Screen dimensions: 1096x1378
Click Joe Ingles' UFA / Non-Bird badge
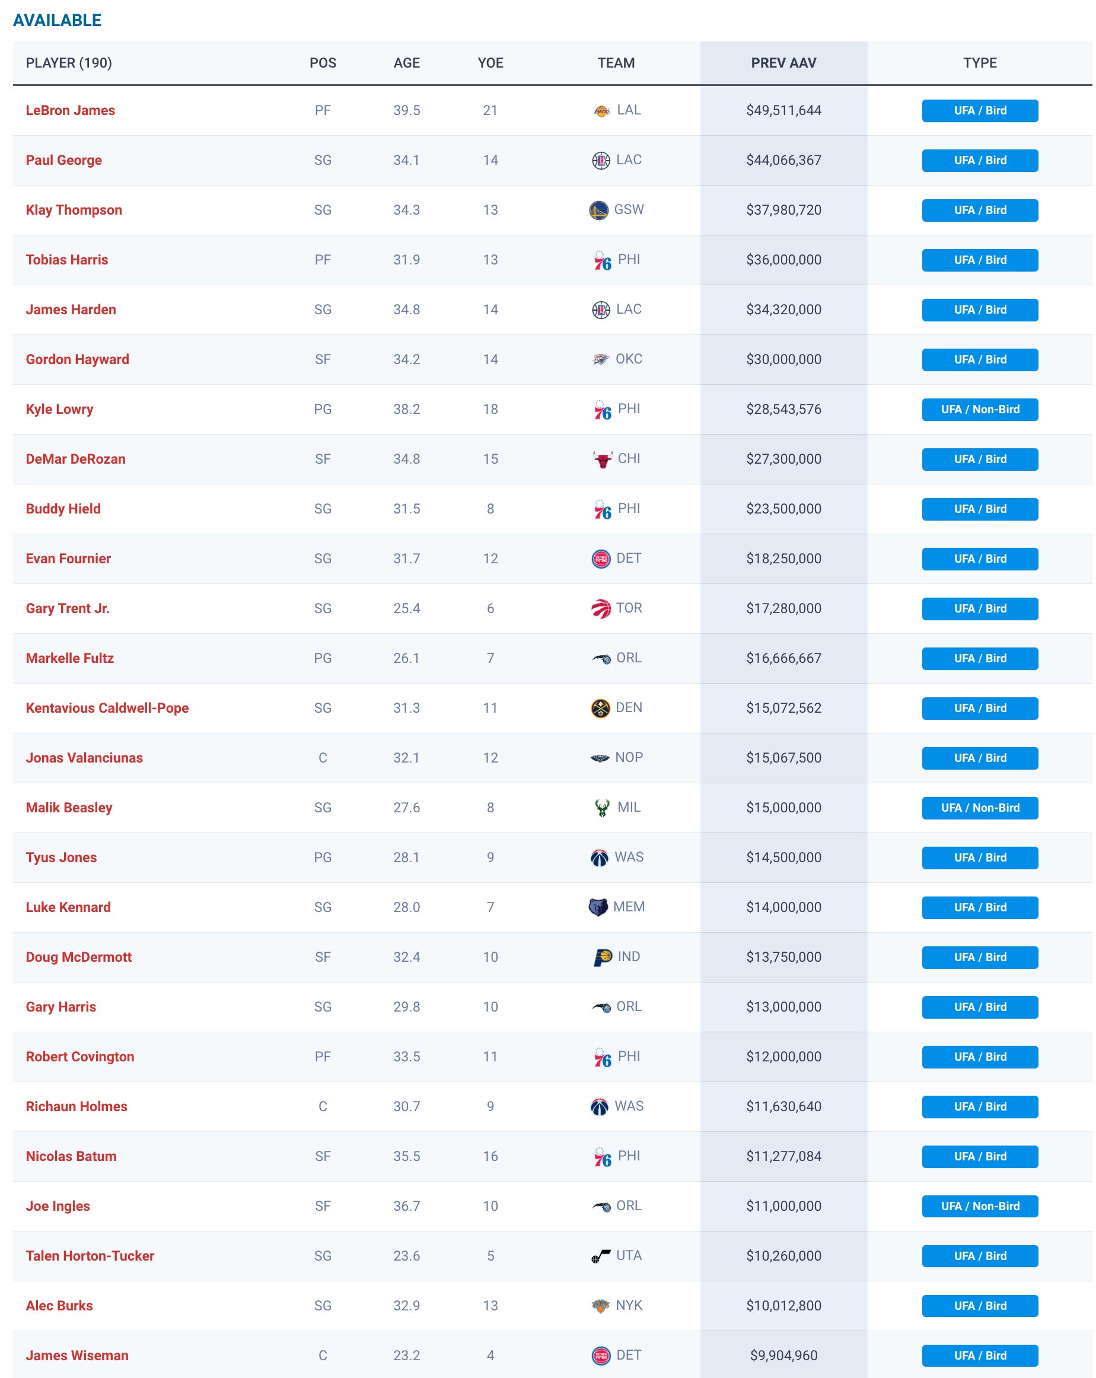[980, 1206]
